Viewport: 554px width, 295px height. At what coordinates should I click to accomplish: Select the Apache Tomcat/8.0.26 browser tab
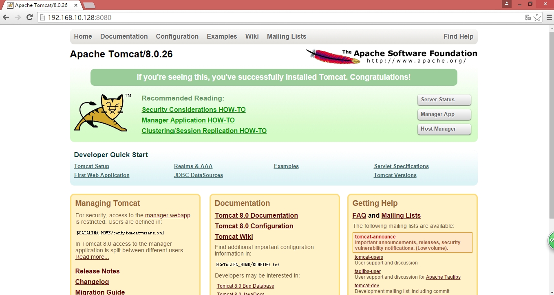[42, 5]
